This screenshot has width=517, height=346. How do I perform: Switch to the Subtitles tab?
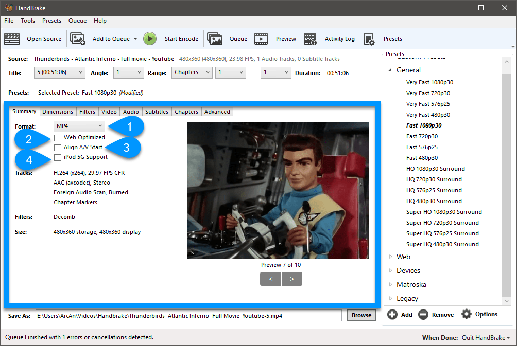tap(157, 112)
